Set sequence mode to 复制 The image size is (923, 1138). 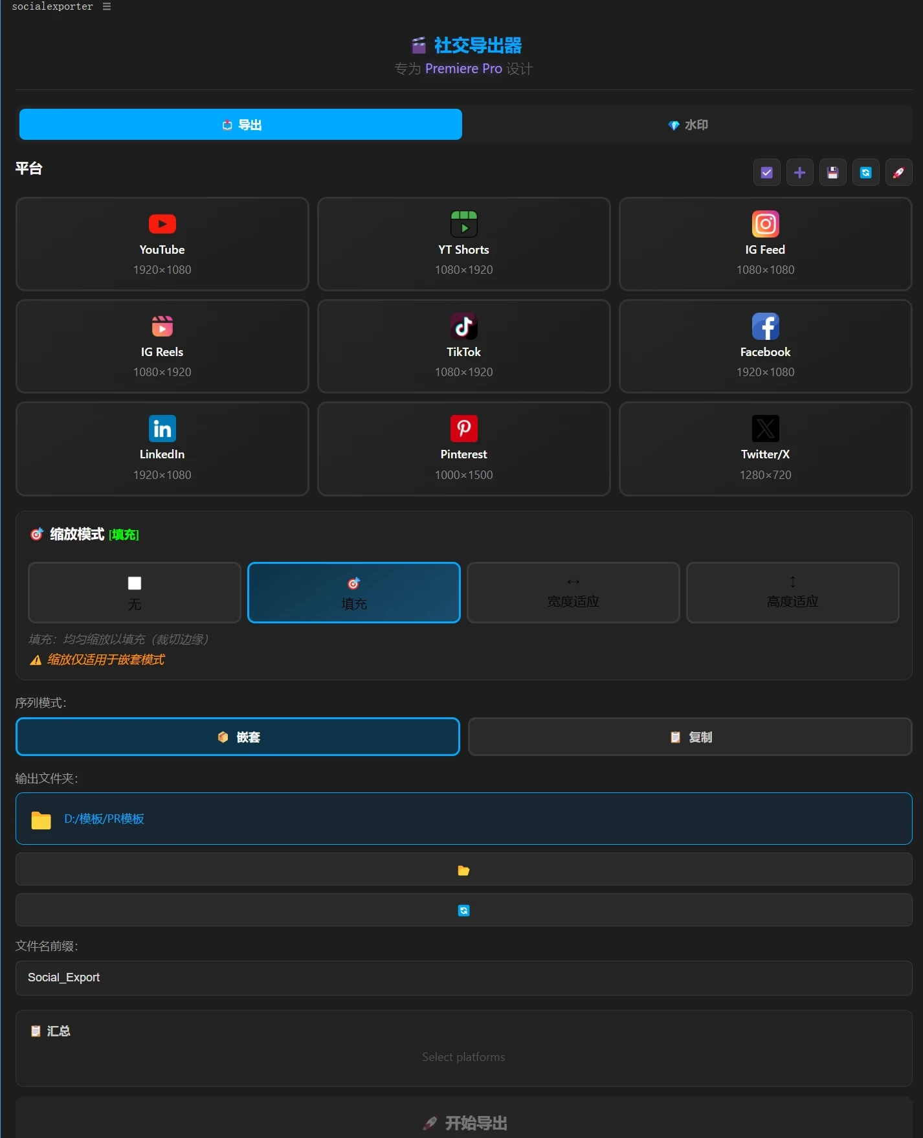click(690, 737)
